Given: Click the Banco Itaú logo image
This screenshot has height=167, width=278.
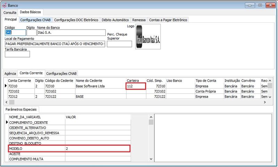Looking at the screenshot, I should click(x=148, y=37).
